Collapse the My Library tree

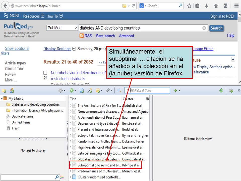pyautogui.click(x=2, y=99)
